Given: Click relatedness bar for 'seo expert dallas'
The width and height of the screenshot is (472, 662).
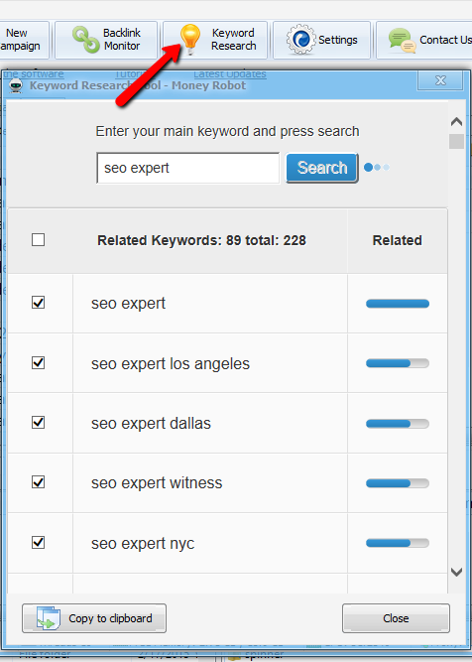Looking at the screenshot, I should pos(398,424).
